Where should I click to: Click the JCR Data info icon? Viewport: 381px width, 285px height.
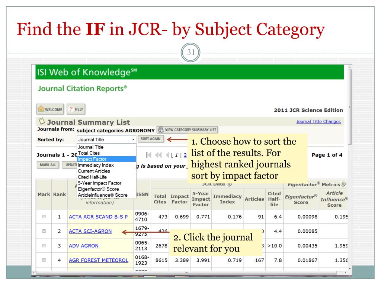coord(229,185)
